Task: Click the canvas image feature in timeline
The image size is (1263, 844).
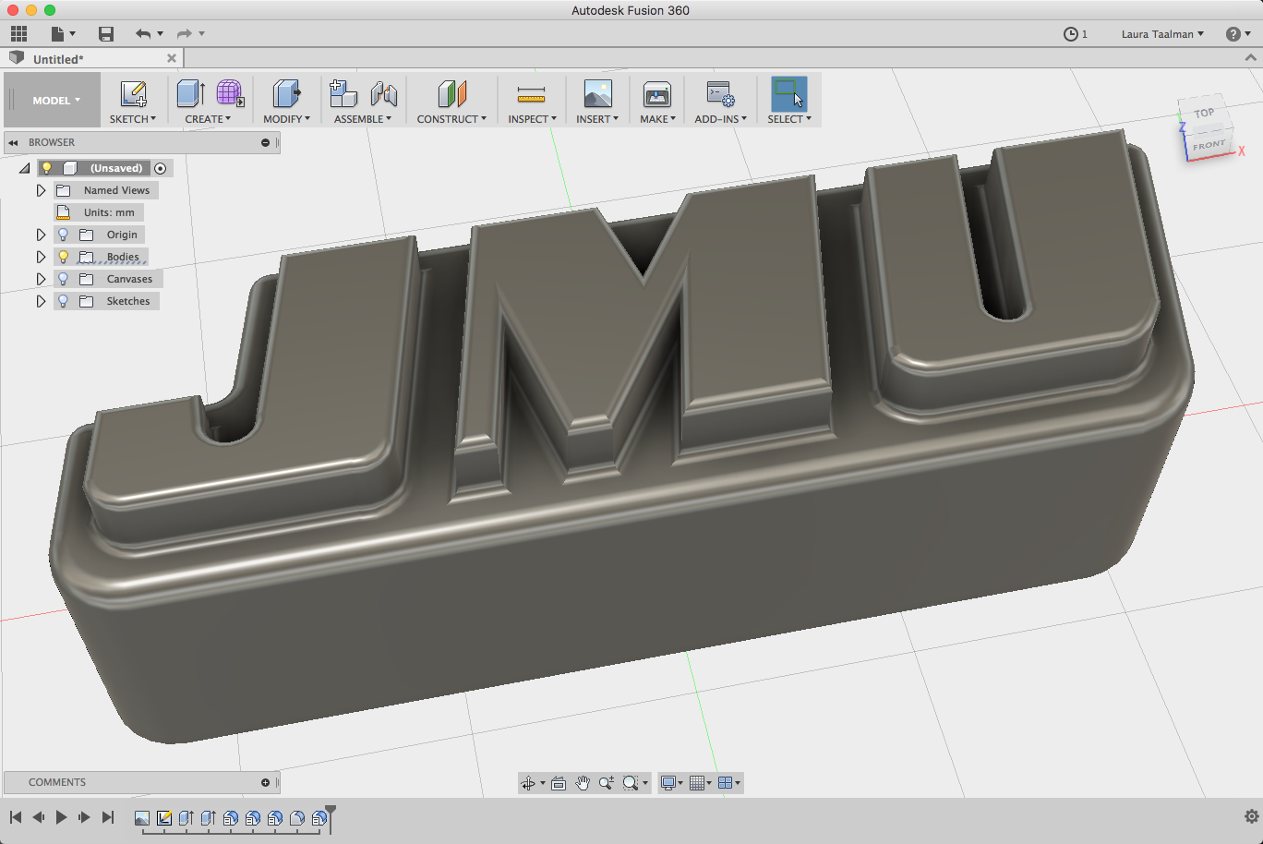Action: point(142,818)
